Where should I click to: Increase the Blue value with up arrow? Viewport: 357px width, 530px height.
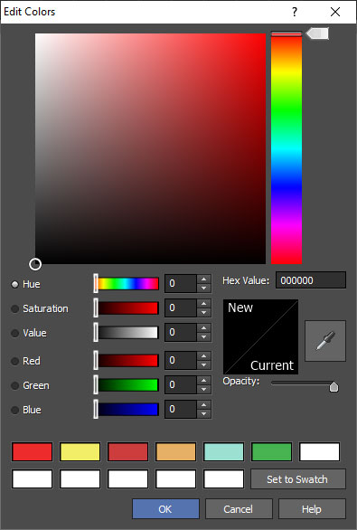click(x=203, y=404)
